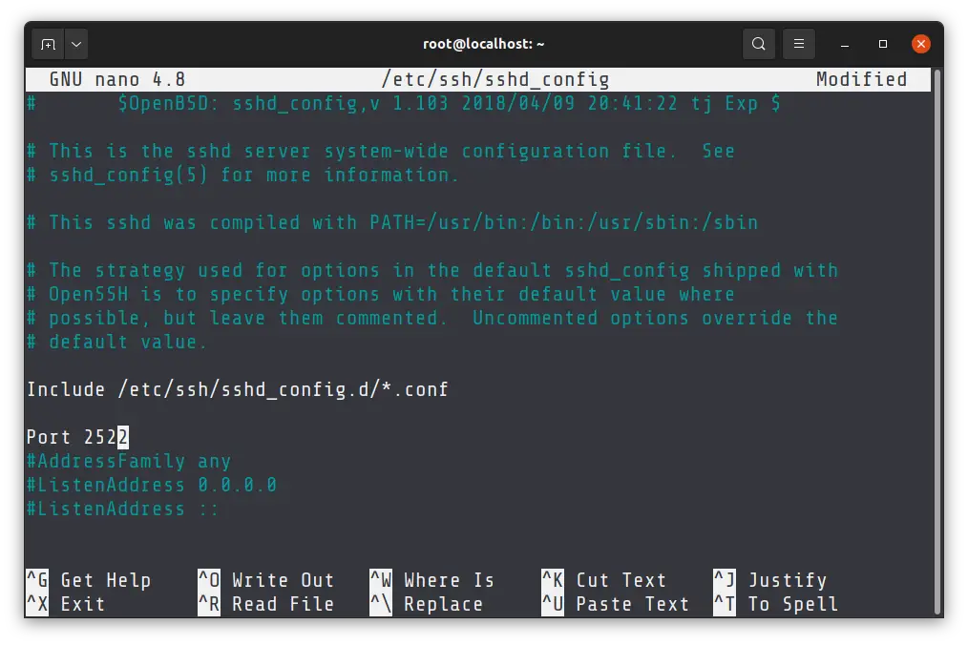Click the ^G Get Help shortcut
Screen dimensions: 968x645
click(x=88, y=580)
